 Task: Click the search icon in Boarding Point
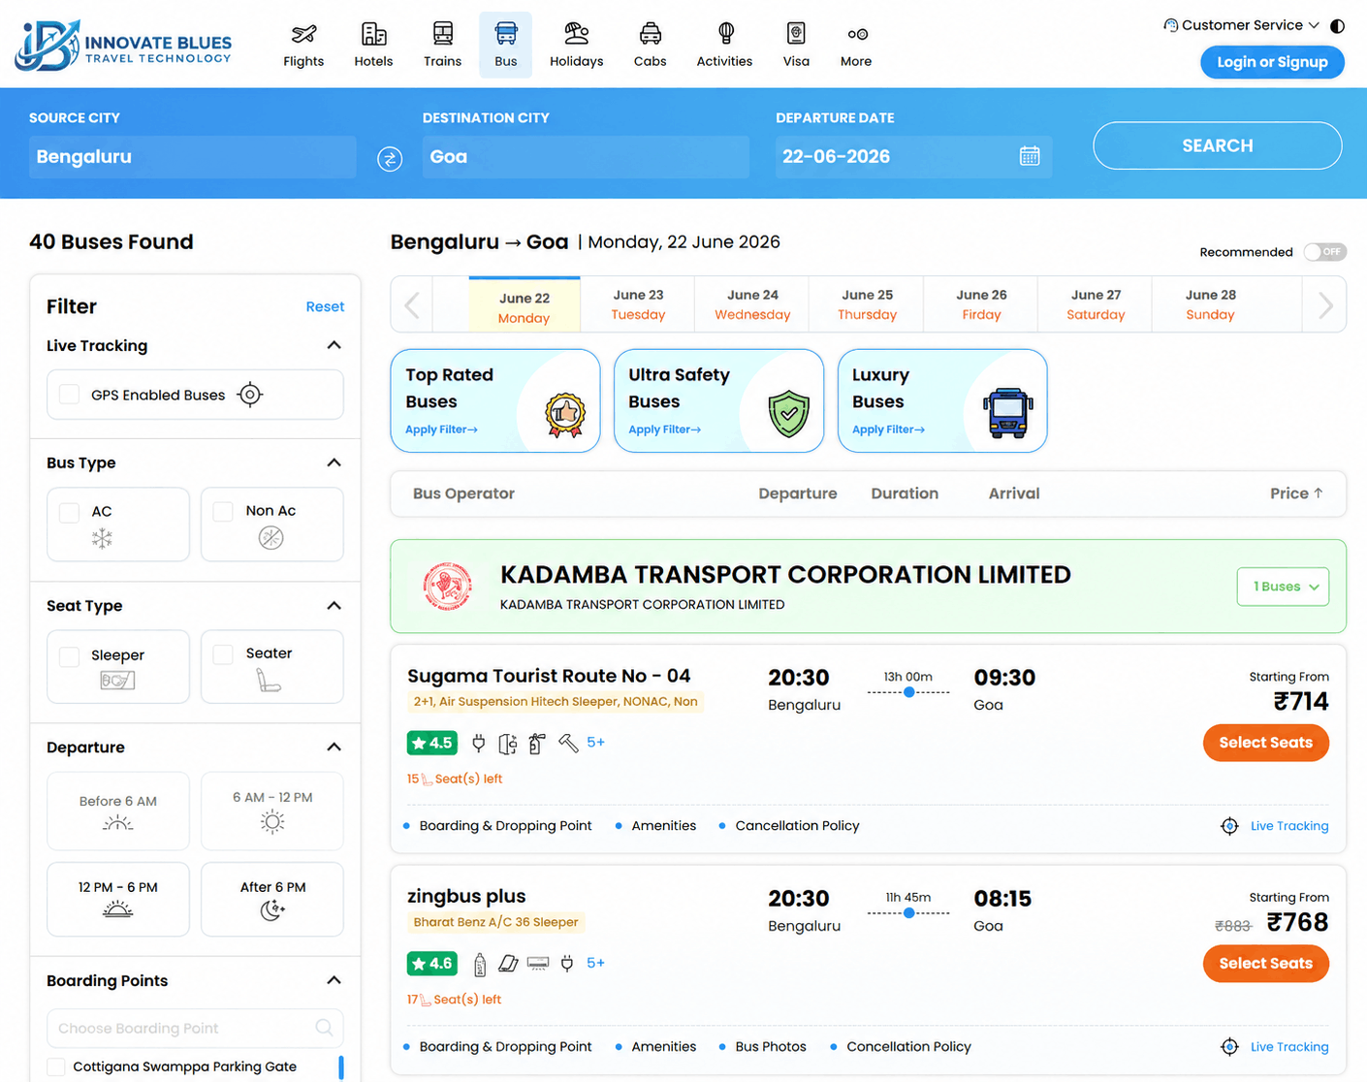coord(325,1028)
